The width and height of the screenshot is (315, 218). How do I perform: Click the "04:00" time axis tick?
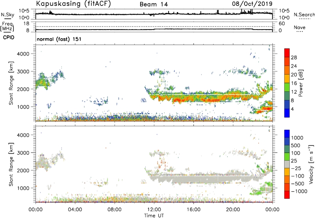coord(75,210)
